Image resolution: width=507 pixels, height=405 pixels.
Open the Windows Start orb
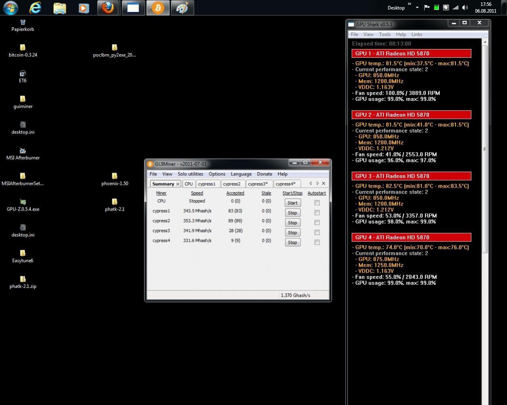tap(10, 8)
